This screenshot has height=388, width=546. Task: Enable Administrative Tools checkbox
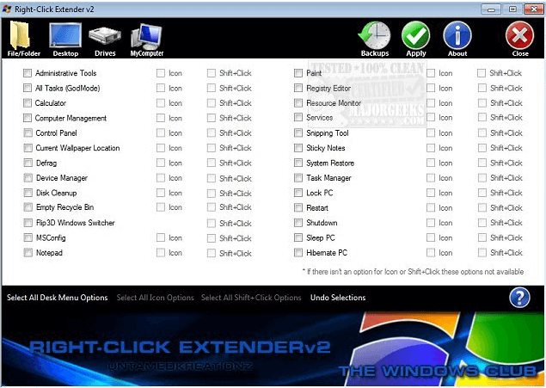coord(28,73)
